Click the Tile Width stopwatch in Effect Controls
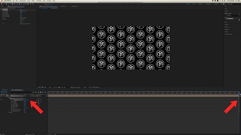 pyautogui.click(x=3, y=12)
